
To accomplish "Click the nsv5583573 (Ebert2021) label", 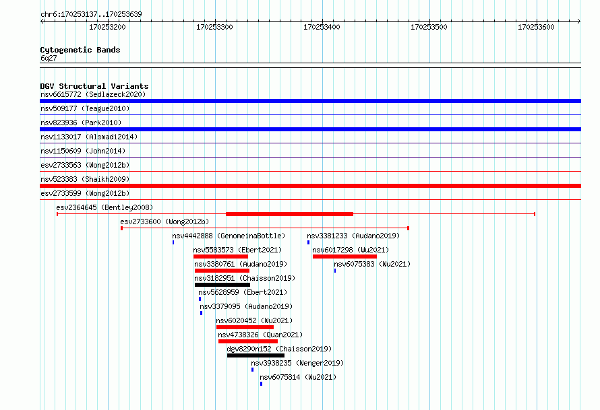I will pos(237,250).
